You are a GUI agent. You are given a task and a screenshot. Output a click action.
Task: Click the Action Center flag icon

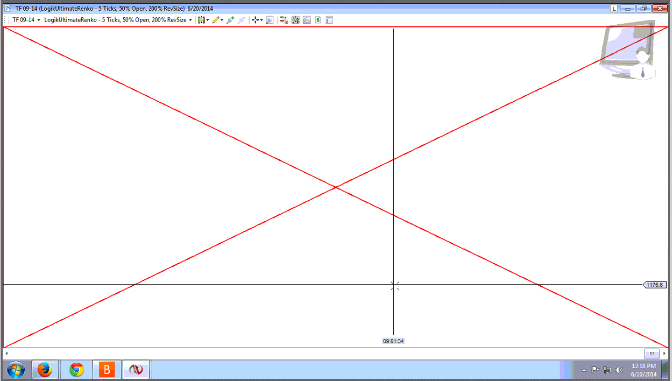595,370
